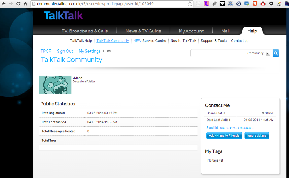Click the Total Tags row label
The width and height of the screenshot is (289, 178).
(49, 140)
